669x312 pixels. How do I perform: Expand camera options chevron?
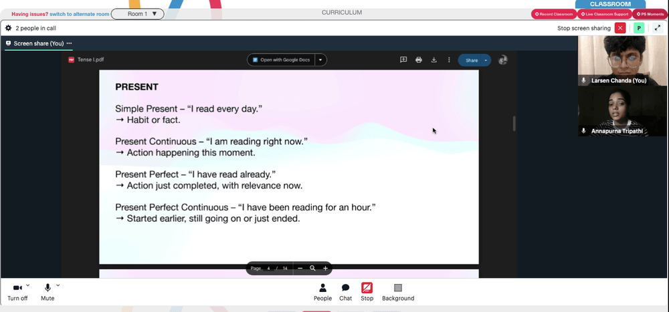(x=28, y=285)
